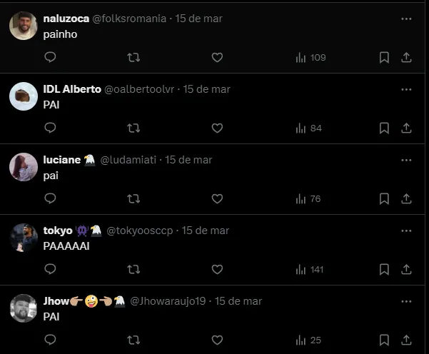Image resolution: width=429 pixels, height=354 pixels.
Task: Open luciane's profile picture
Action: (24, 167)
